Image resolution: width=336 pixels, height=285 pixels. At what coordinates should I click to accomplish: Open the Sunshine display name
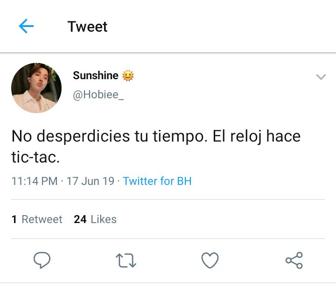click(x=96, y=75)
